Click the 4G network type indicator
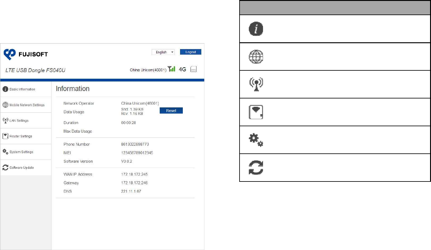 pyautogui.click(x=183, y=69)
